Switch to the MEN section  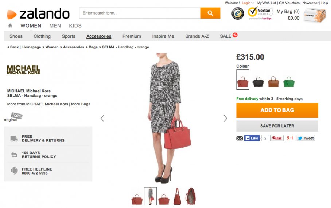click(x=55, y=26)
